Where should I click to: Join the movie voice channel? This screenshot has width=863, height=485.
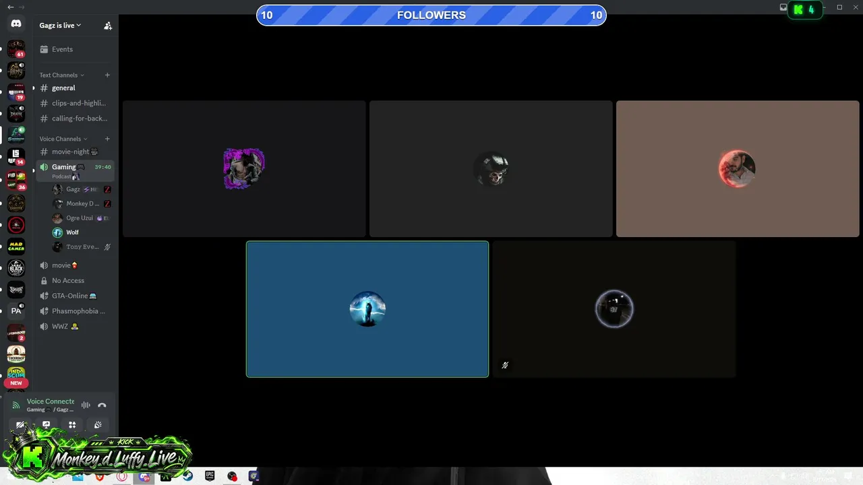[x=74, y=265]
